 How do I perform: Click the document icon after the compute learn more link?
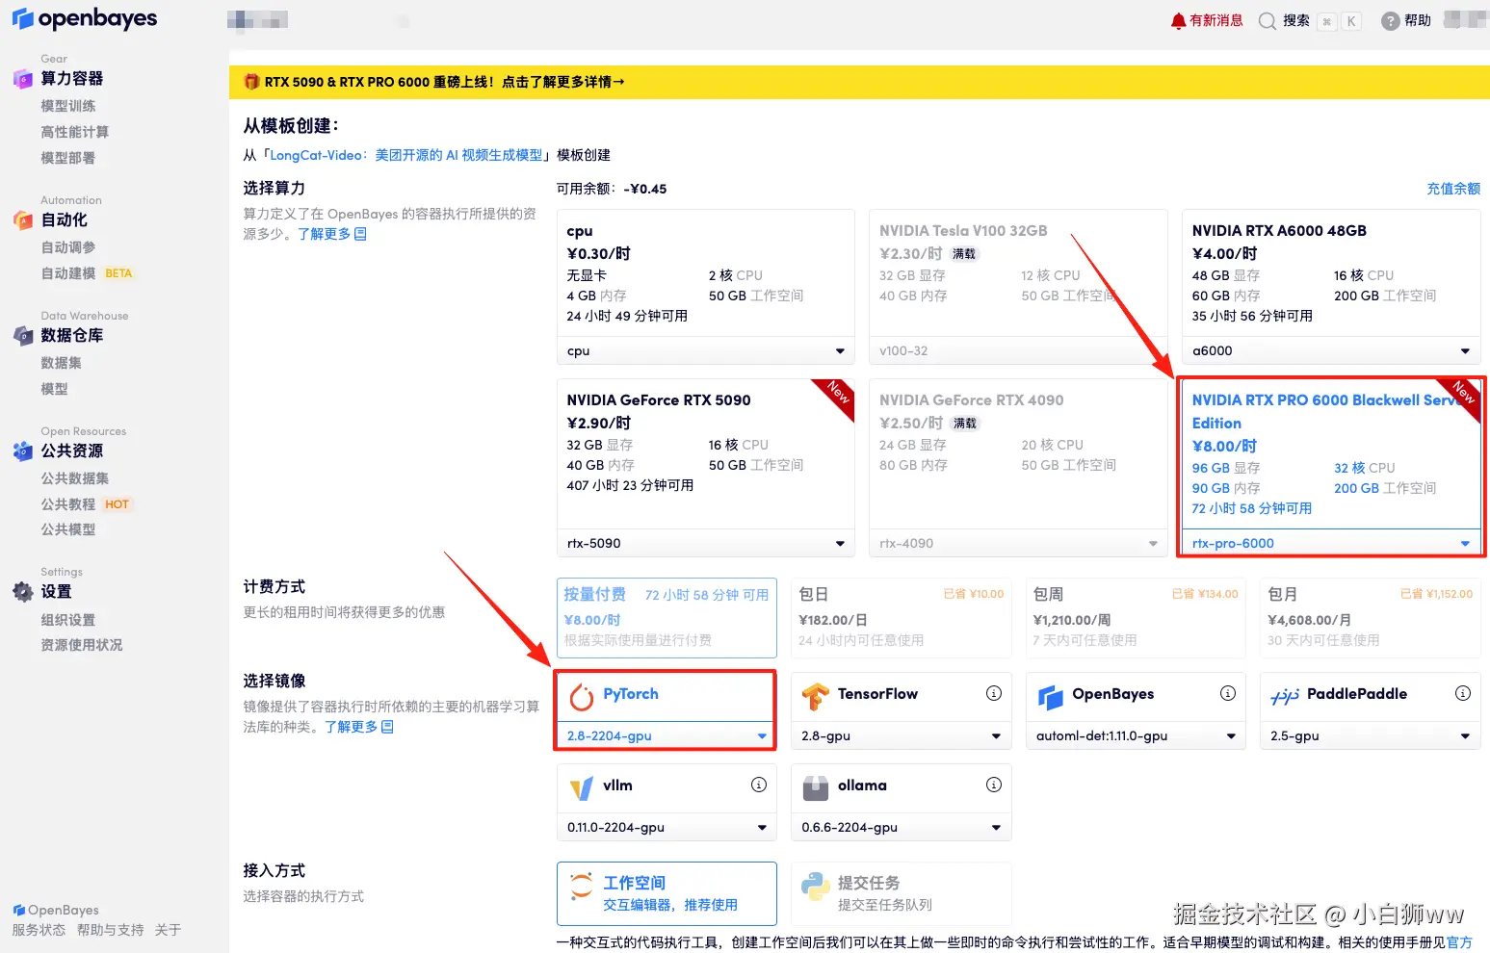[360, 234]
